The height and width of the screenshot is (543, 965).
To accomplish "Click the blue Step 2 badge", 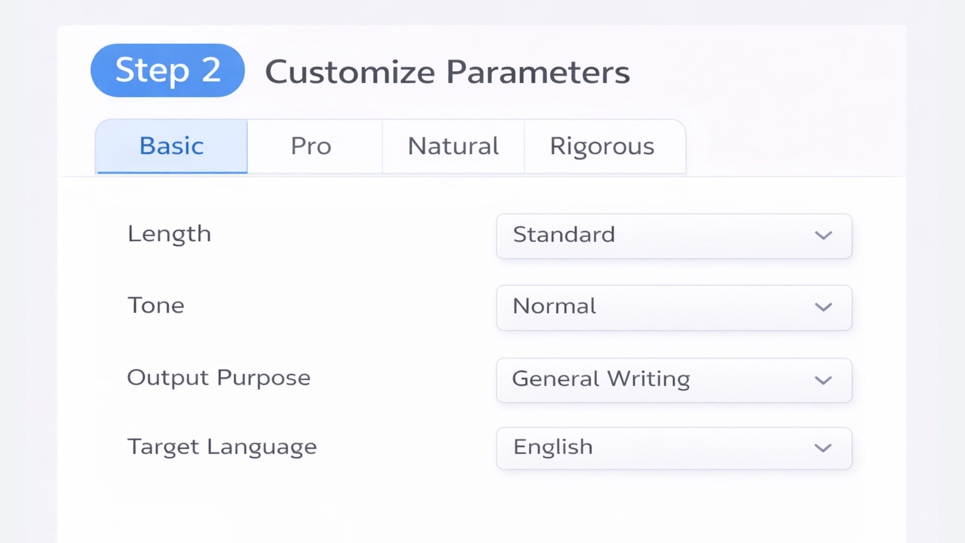I will coord(167,70).
